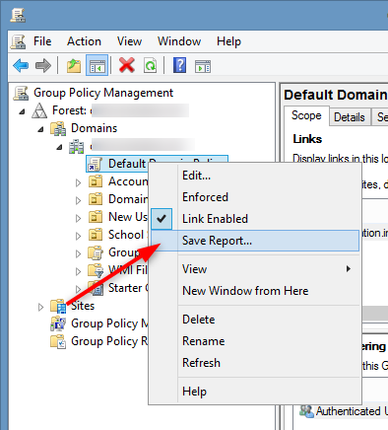Screen dimensions: 388x430
Task: Switch to the Scope tab
Action: pos(306,115)
